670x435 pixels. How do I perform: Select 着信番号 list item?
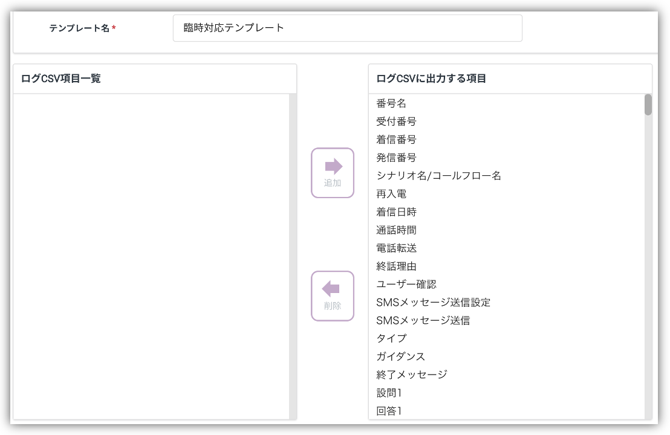coord(396,140)
